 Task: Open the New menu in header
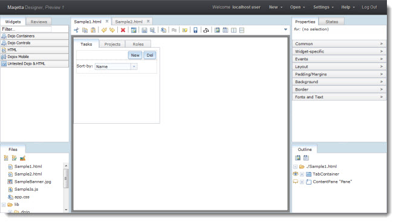(276, 7)
